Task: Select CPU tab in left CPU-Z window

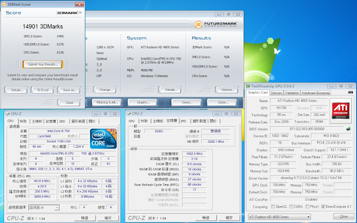Action: [11, 121]
